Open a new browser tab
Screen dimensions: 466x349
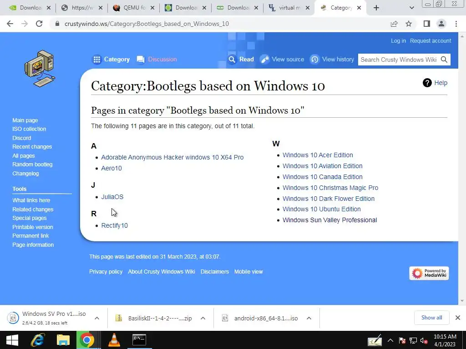click(376, 8)
